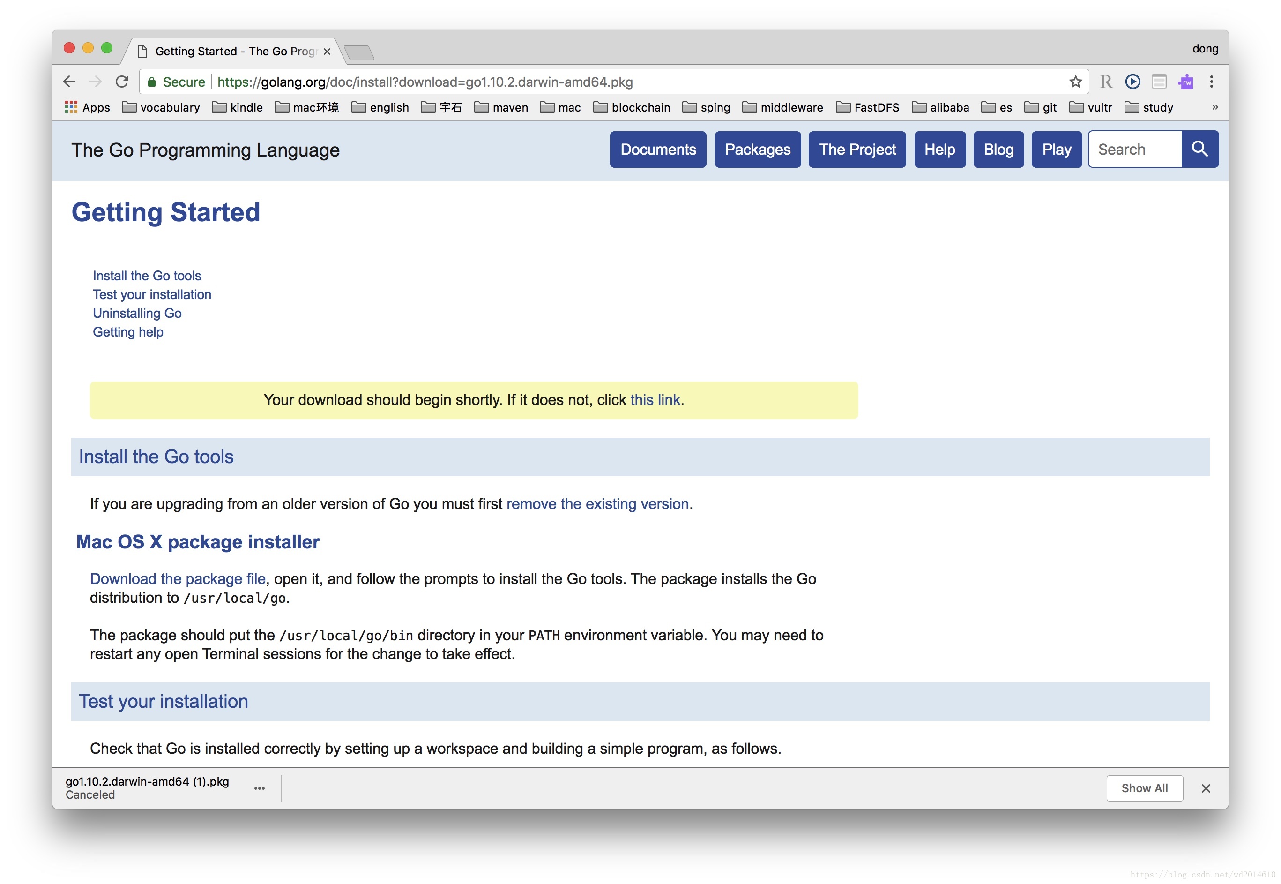The height and width of the screenshot is (884, 1281).
Task: Open the maven bookmarks folder
Action: 501,107
